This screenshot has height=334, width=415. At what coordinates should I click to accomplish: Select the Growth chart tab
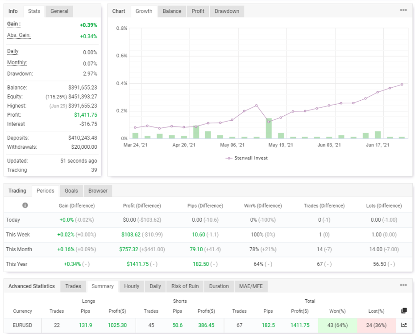144,11
